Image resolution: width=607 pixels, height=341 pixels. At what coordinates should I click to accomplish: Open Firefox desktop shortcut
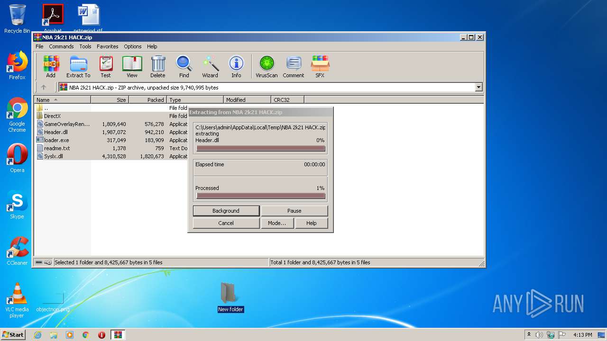tap(17, 65)
